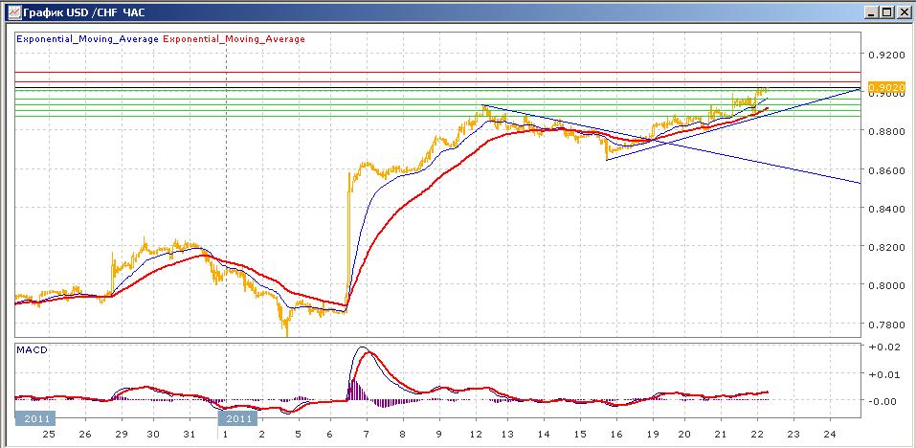Click the 0.8400 price axis label
916x448 pixels.
pyautogui.click(x=886, y=209)
